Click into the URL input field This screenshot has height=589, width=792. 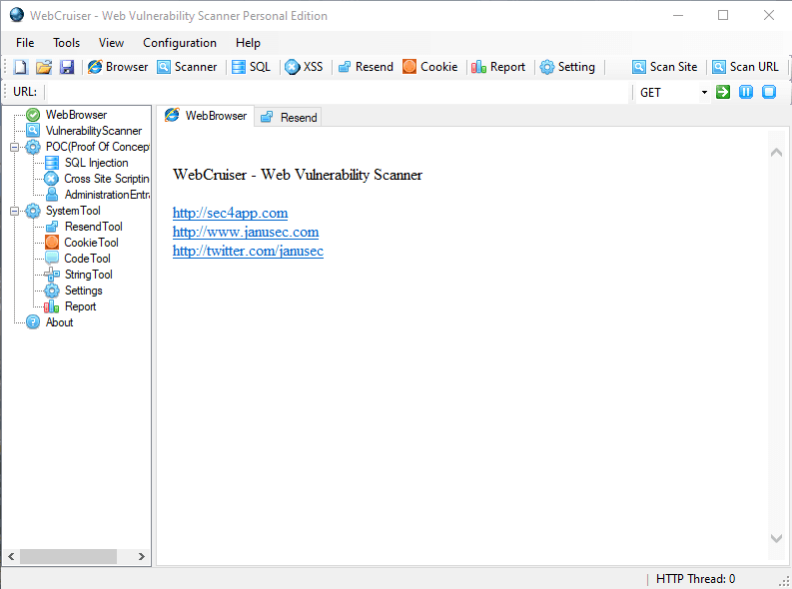click(339, 92)
